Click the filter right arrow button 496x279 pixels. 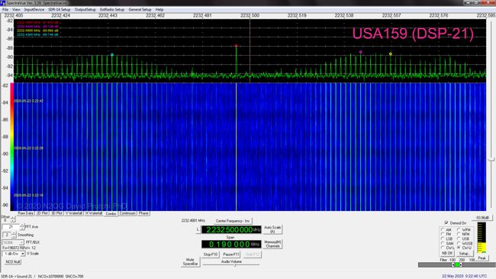461,264
